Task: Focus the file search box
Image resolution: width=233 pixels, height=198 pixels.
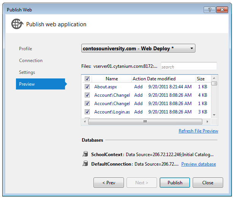Action: pyautogui.click(x=189, y=66)
